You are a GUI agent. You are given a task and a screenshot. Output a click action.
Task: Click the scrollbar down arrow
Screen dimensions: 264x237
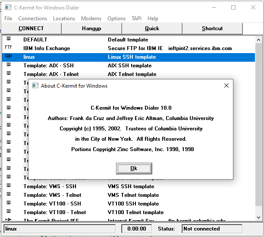(x=259, y=218)
